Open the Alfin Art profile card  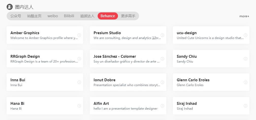click(x=128, y=106)
